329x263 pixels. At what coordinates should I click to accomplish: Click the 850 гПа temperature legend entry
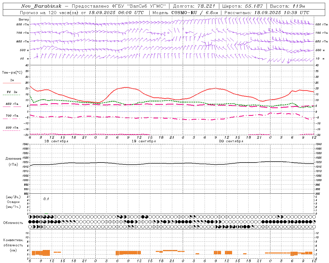click(x=12, y=104)
